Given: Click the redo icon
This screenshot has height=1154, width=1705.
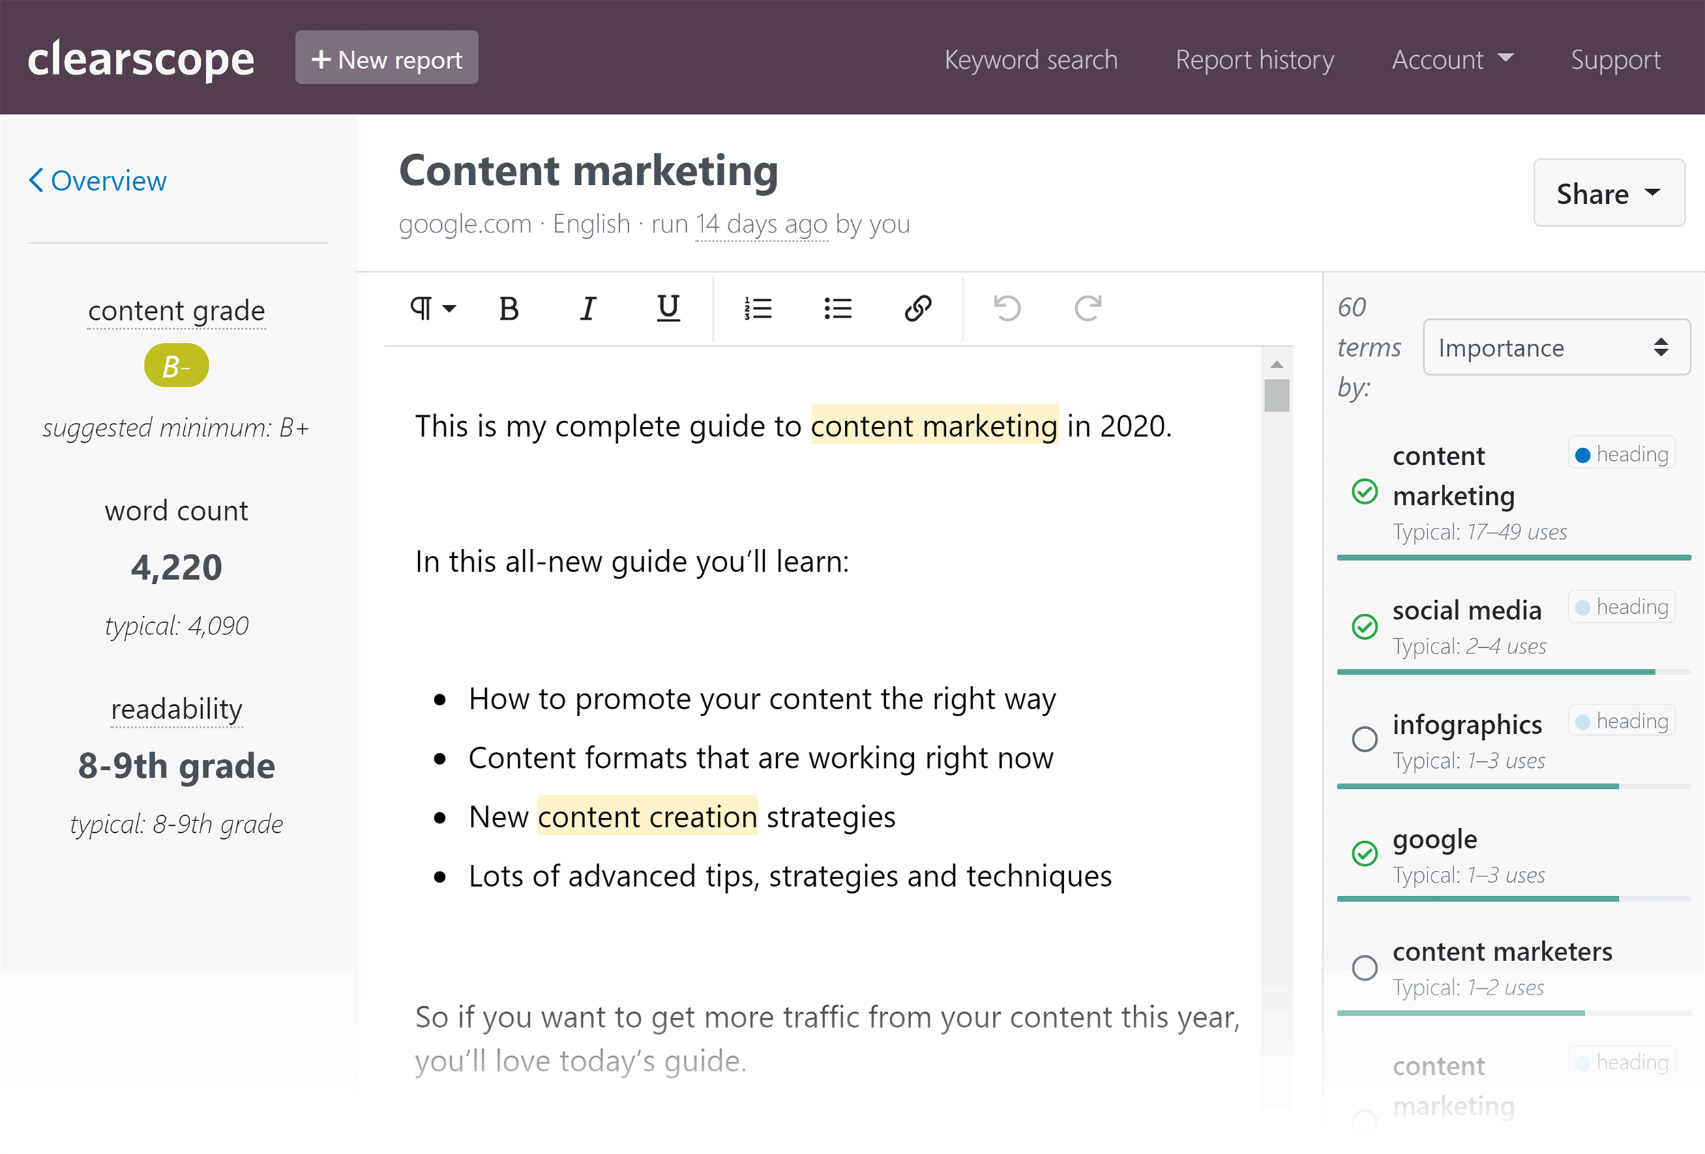Looking at the screenshot, I should point(1088,309).
